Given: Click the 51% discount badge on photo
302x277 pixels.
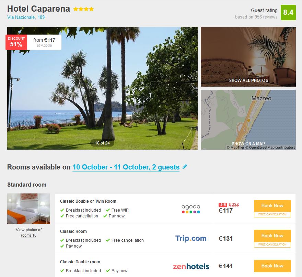Looking at the screenshot, I should [16, 42].
